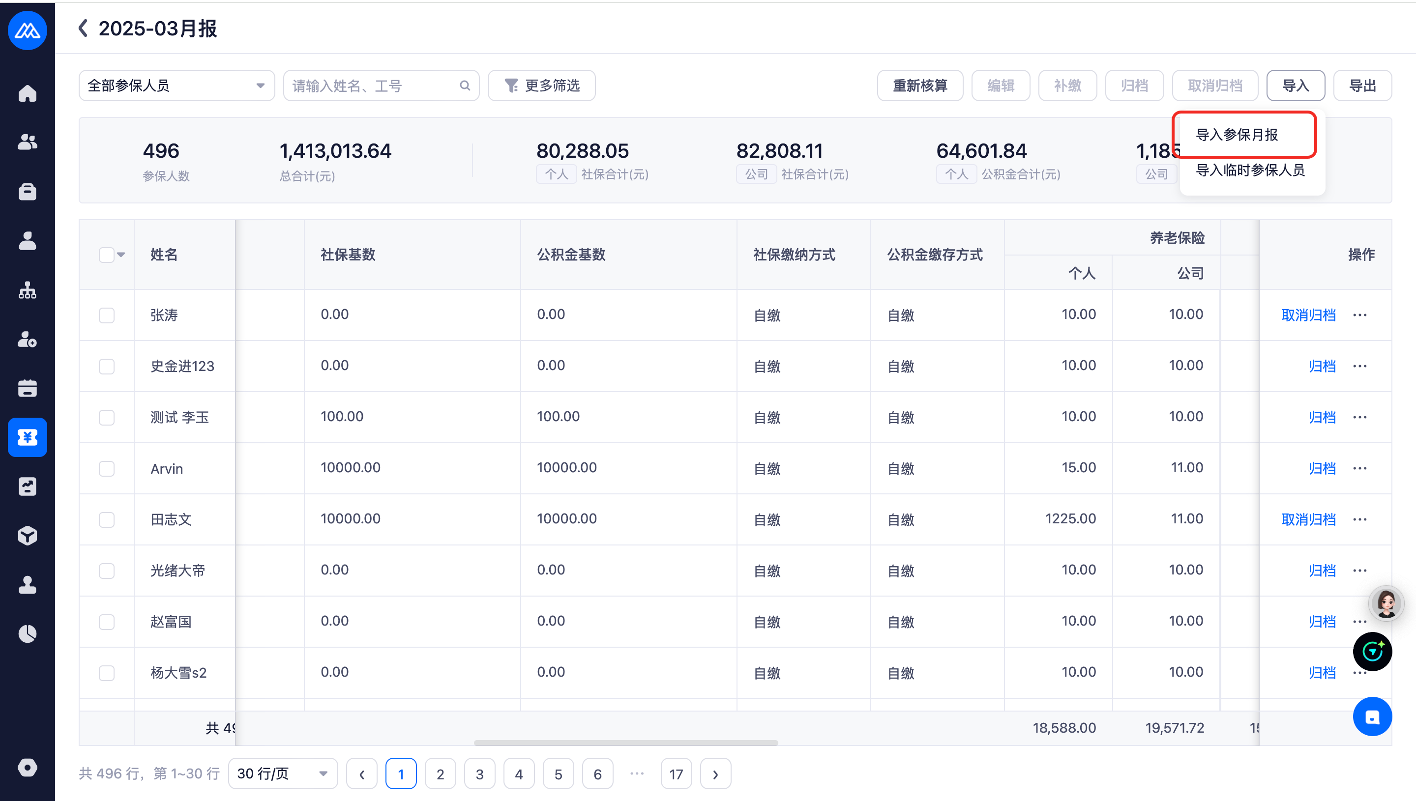The image size is (1416, 801).
Task: Expand the 全部参保人员 dropdown
Action: pos(177,86)
